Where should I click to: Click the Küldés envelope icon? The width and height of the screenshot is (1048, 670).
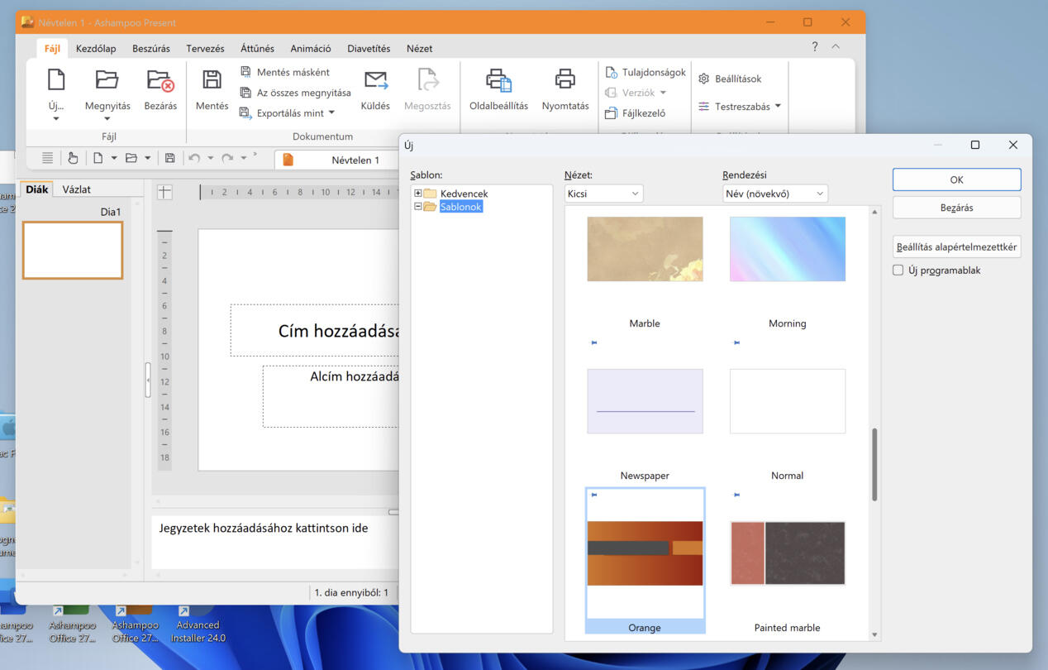tap(375, 80)
